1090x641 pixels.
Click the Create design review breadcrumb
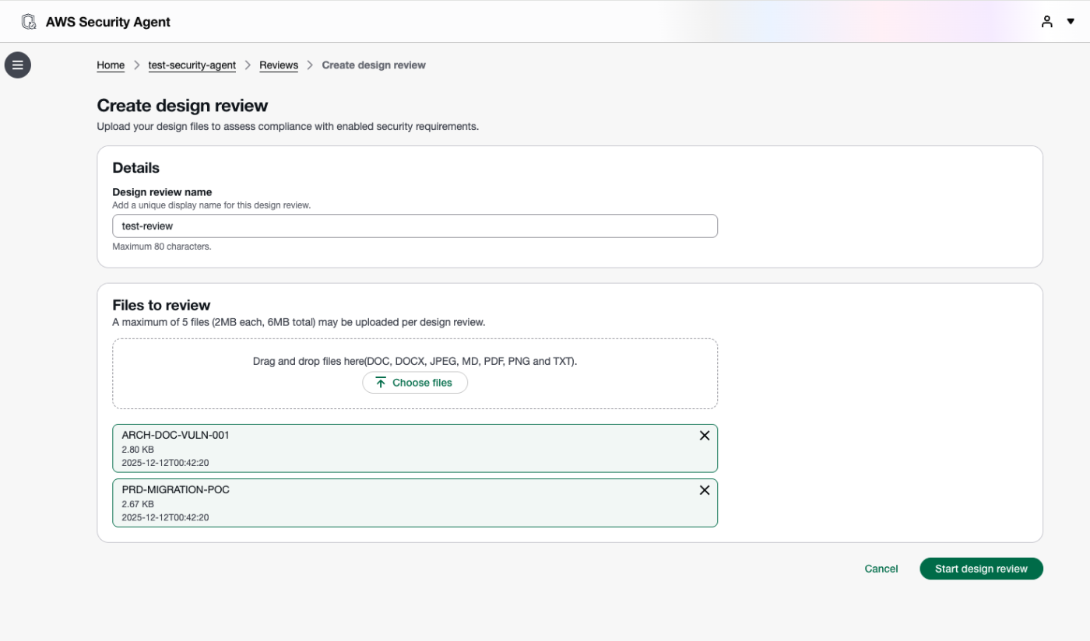(x=374, y=65)
